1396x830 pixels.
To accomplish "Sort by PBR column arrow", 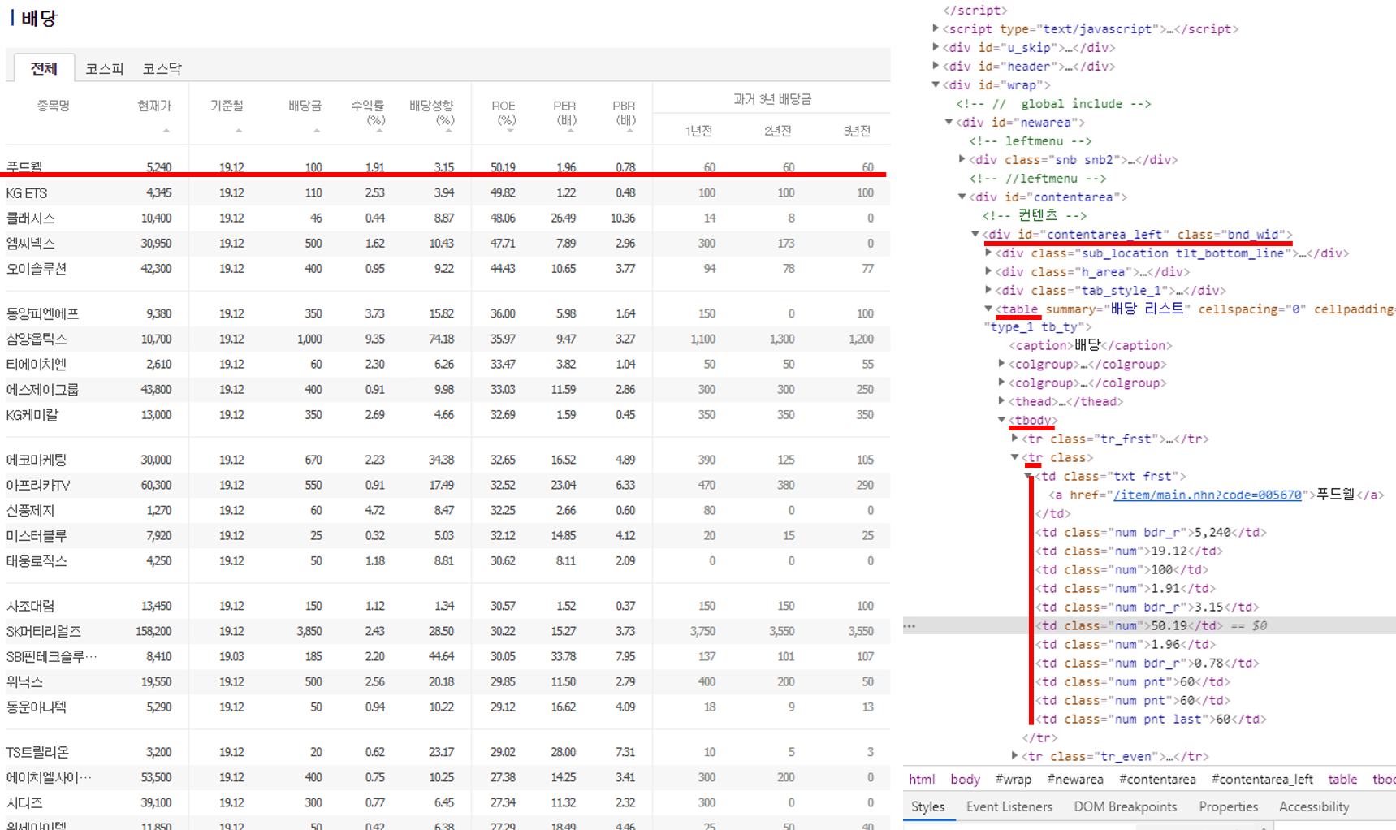I will (630, 130).
